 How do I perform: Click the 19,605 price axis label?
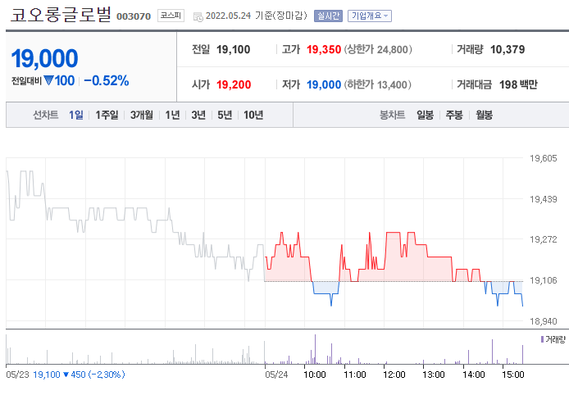(544, 158)
